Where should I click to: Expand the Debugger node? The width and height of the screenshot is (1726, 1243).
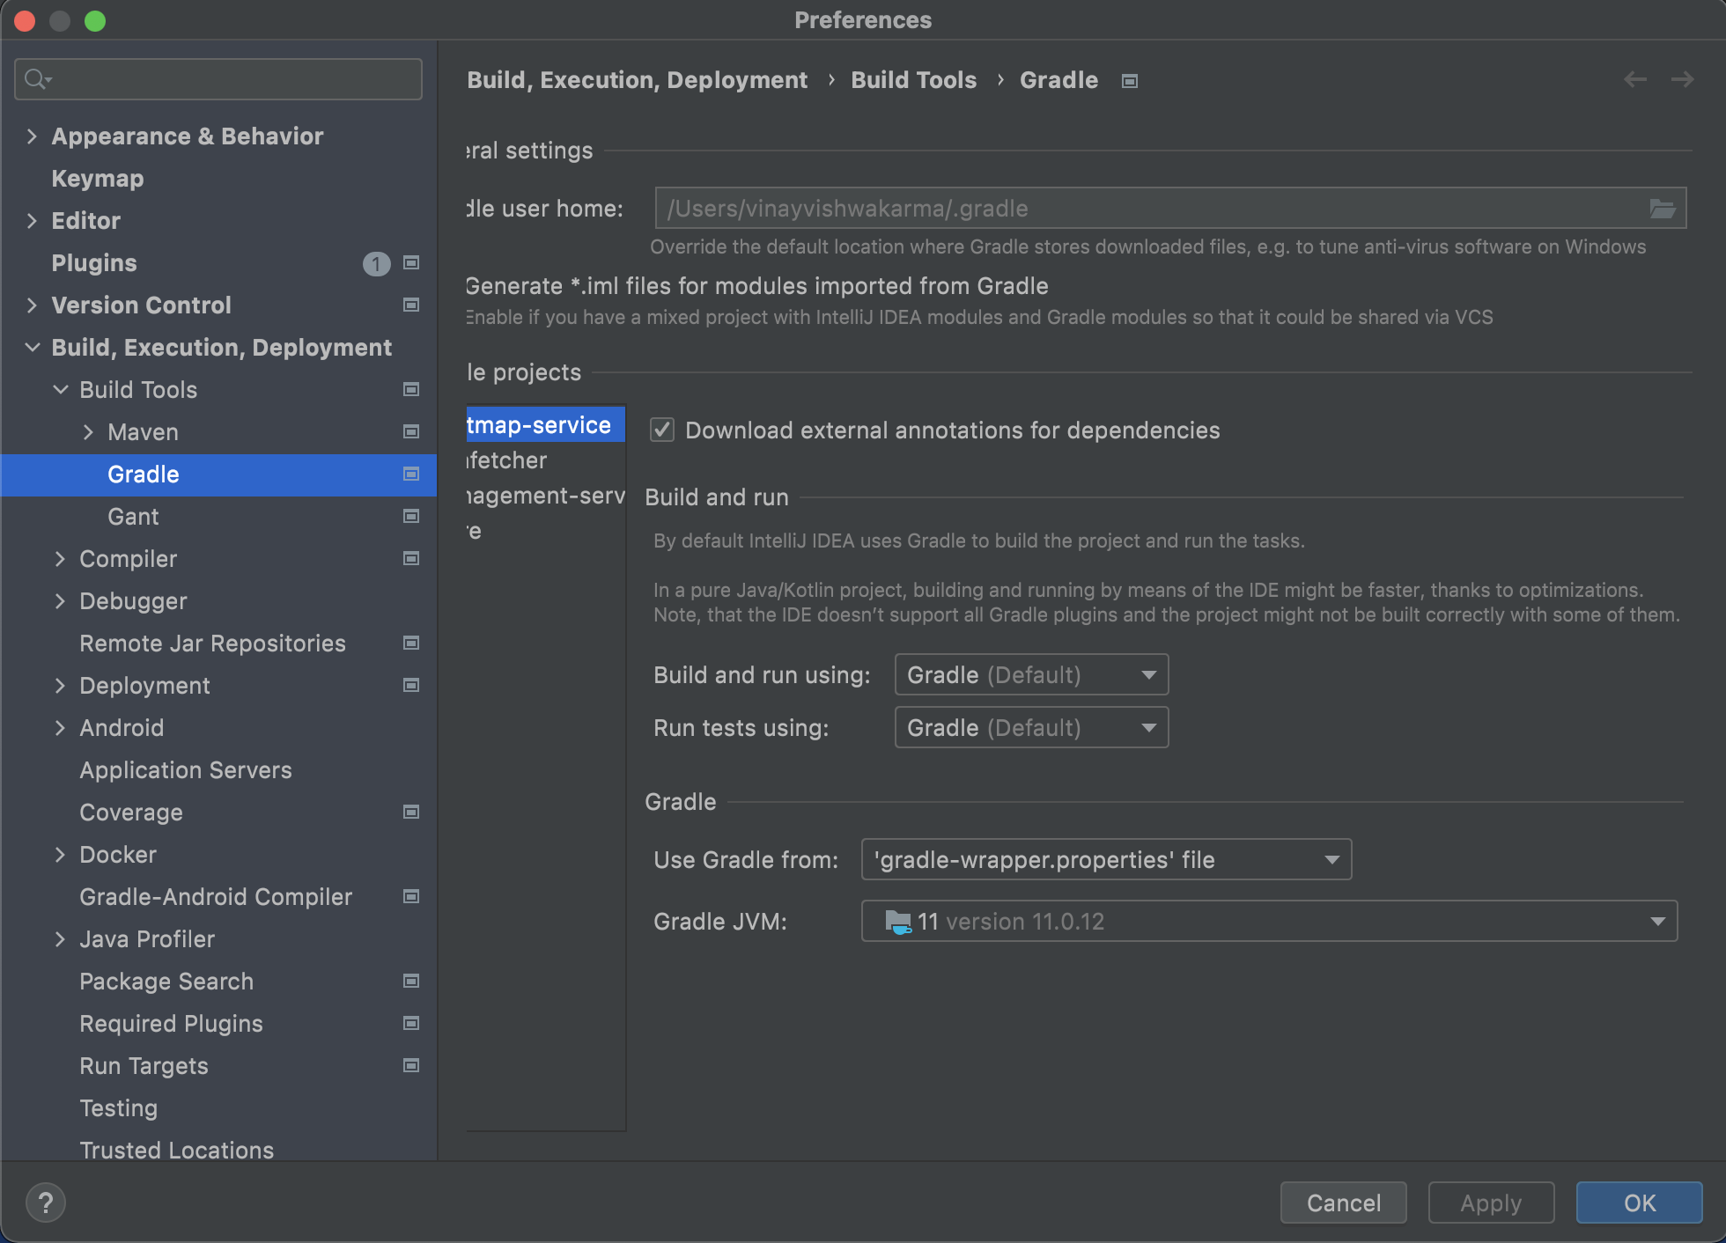click(x=60, y=600)
